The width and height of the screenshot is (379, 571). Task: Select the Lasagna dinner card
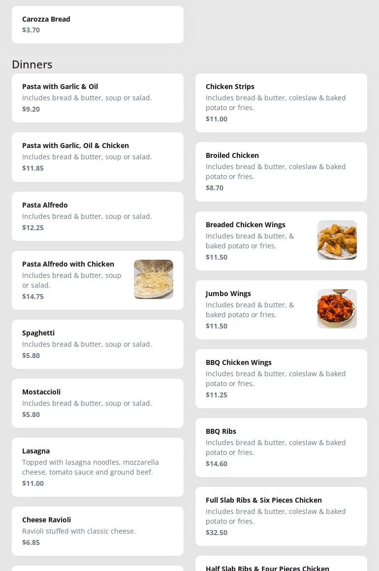97,467
